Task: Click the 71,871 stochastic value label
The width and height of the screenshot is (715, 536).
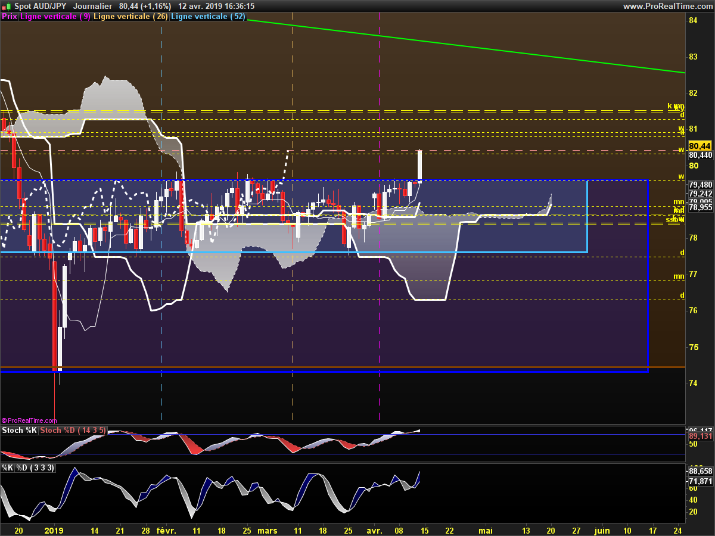Action: point(700,481)
